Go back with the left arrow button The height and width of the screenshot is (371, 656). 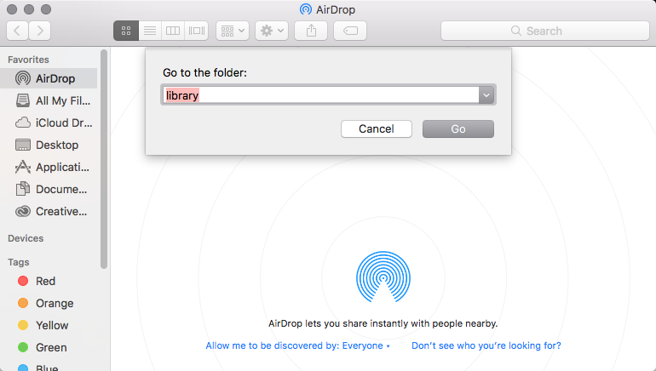pyautogui.click(x=18, y=31)
